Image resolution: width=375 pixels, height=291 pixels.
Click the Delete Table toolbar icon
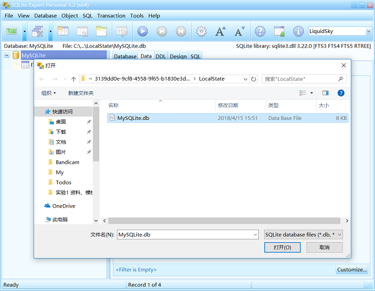pyautogui.click(x=82, y=31)
